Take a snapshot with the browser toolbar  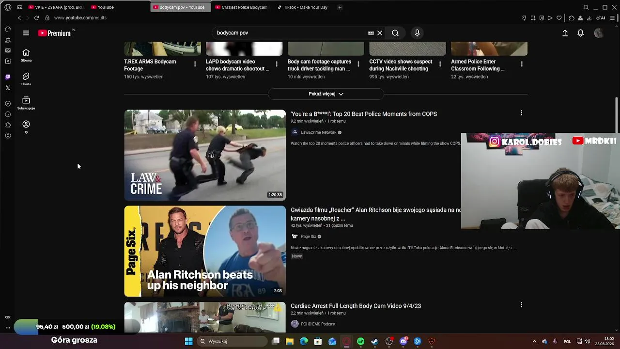(533, 18)
